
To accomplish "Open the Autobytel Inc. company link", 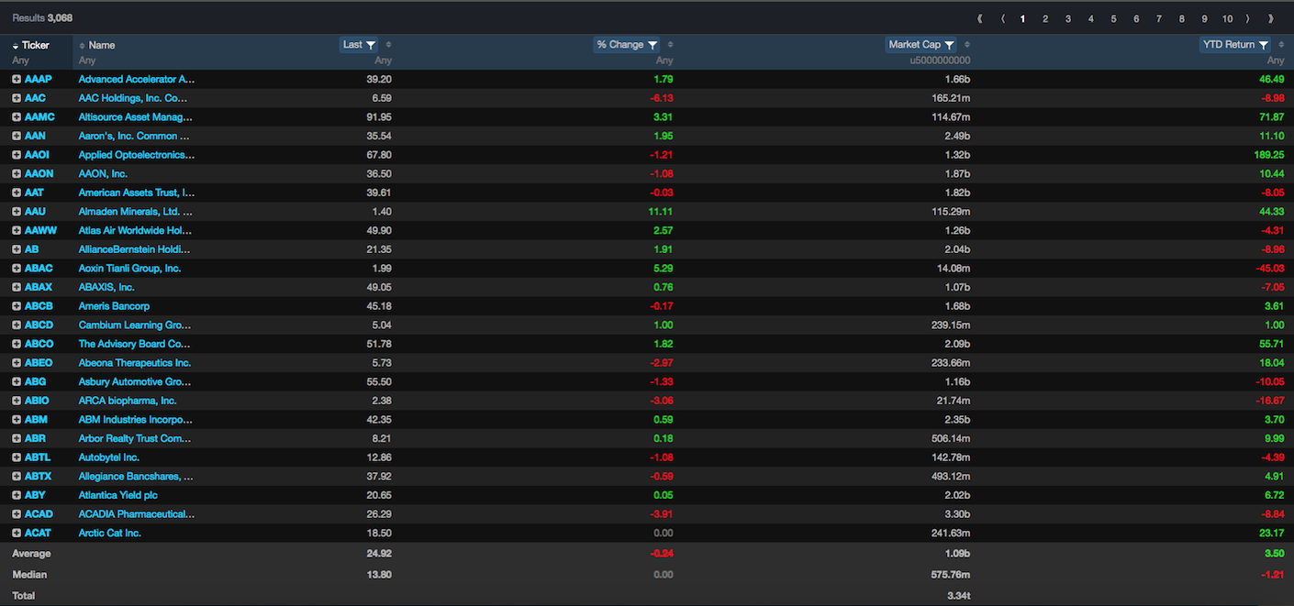I will click(109, 457).
